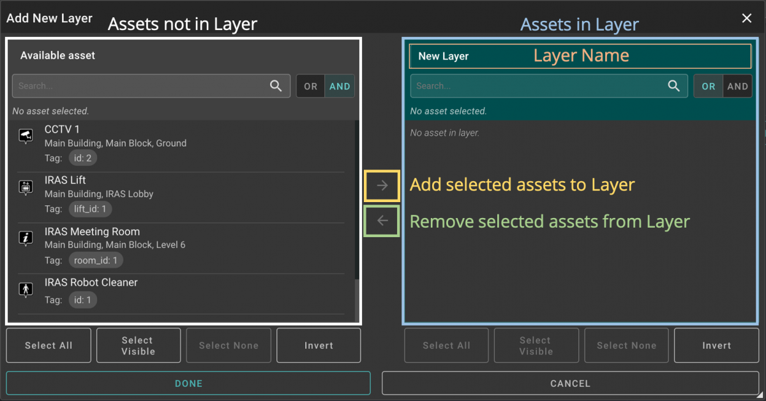This screenshot has width=766, height=401.
Task: Select All assets currently in the layer
Action: click(446, 345)
